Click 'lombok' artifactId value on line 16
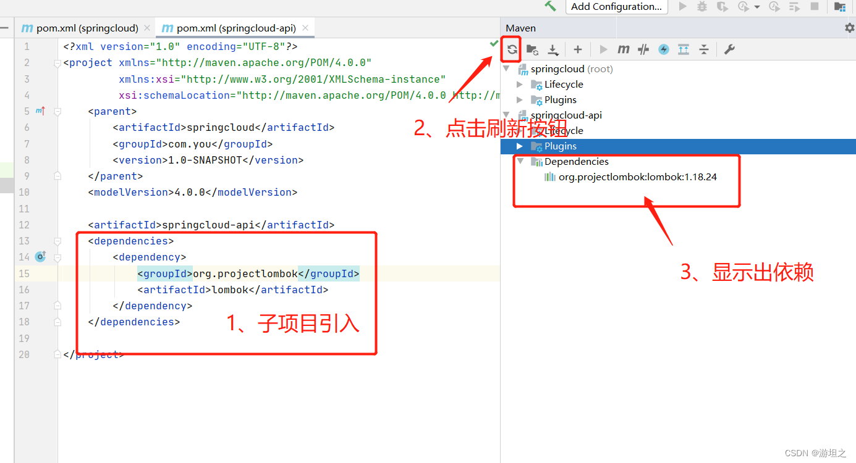Screen dimensions: 856x463 [230, 290]
